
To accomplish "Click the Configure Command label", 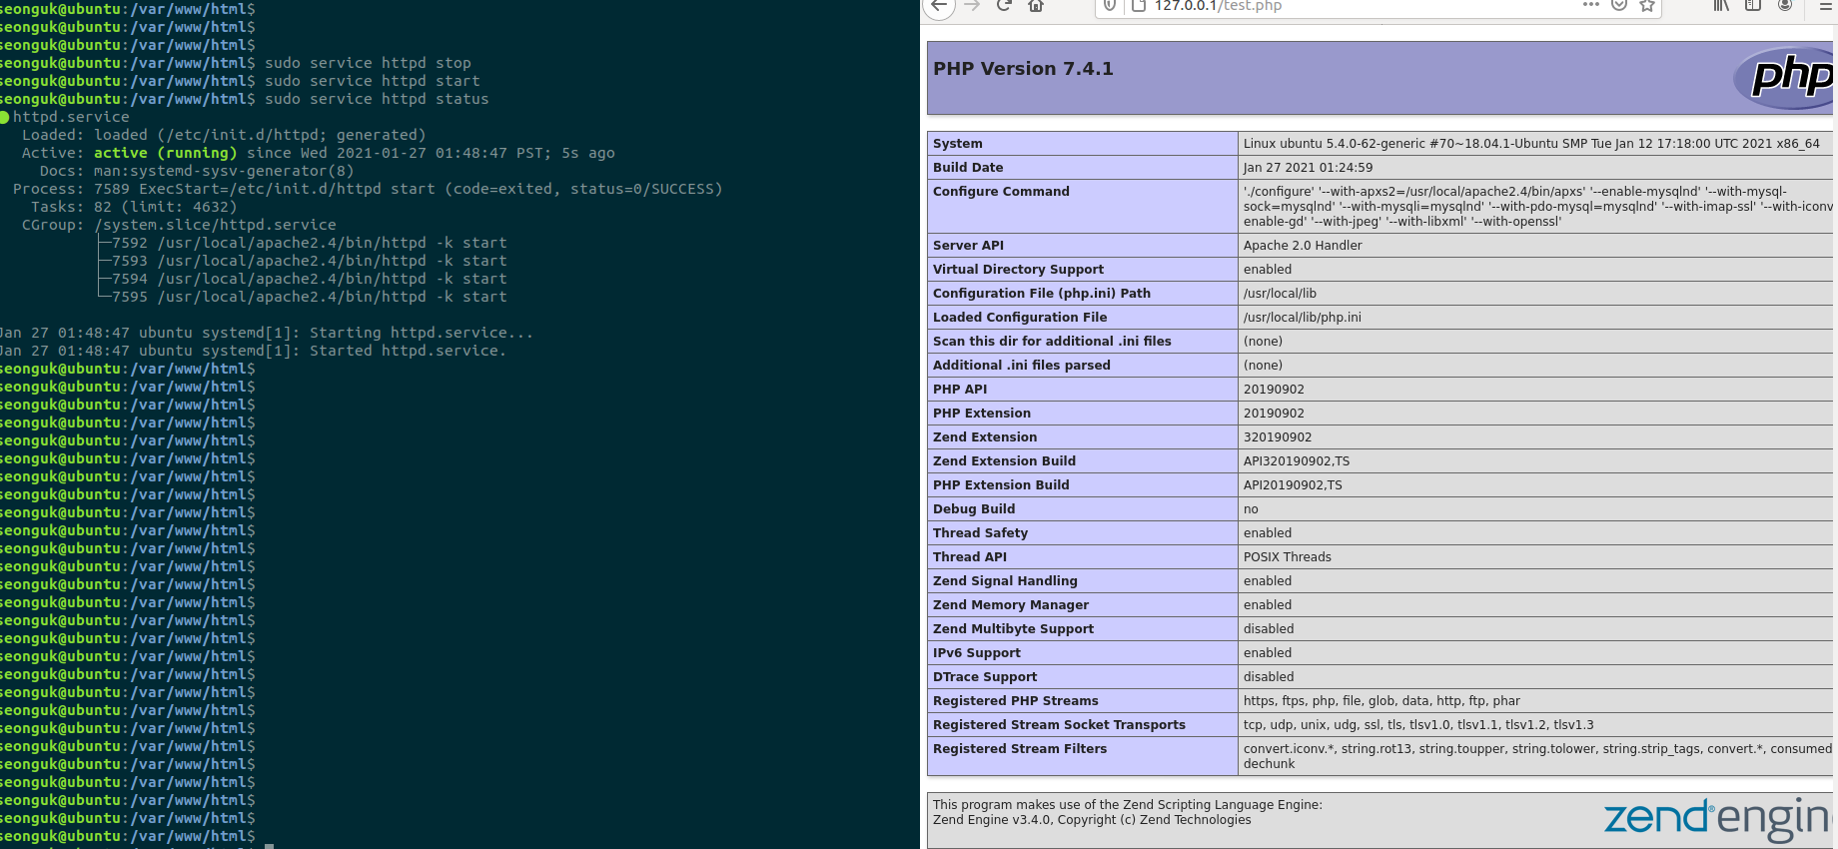I will coord(1001,192).
